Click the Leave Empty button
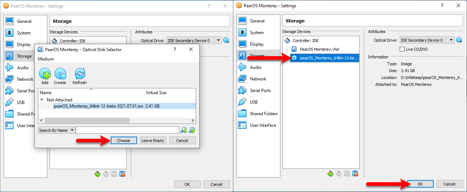Screen dimensions: 467x192 tap(153, 141)
